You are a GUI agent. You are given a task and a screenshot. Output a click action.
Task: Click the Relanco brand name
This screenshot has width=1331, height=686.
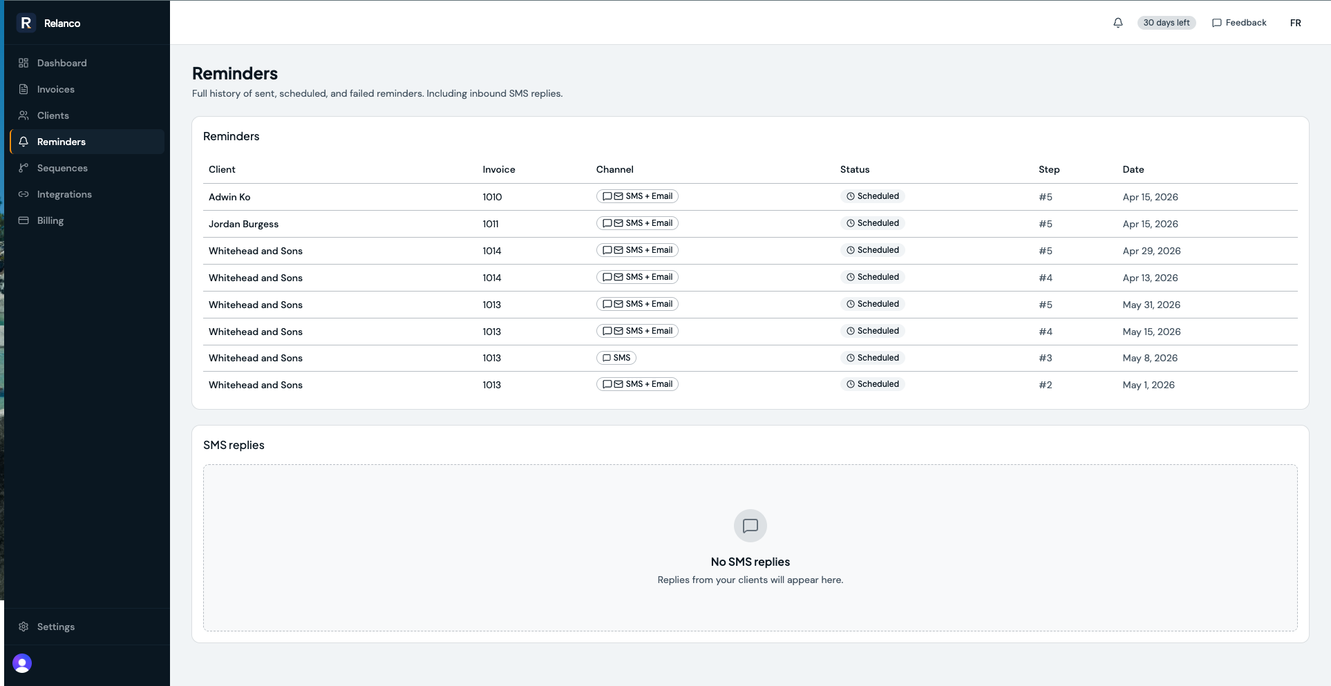(x=62, y=23)
